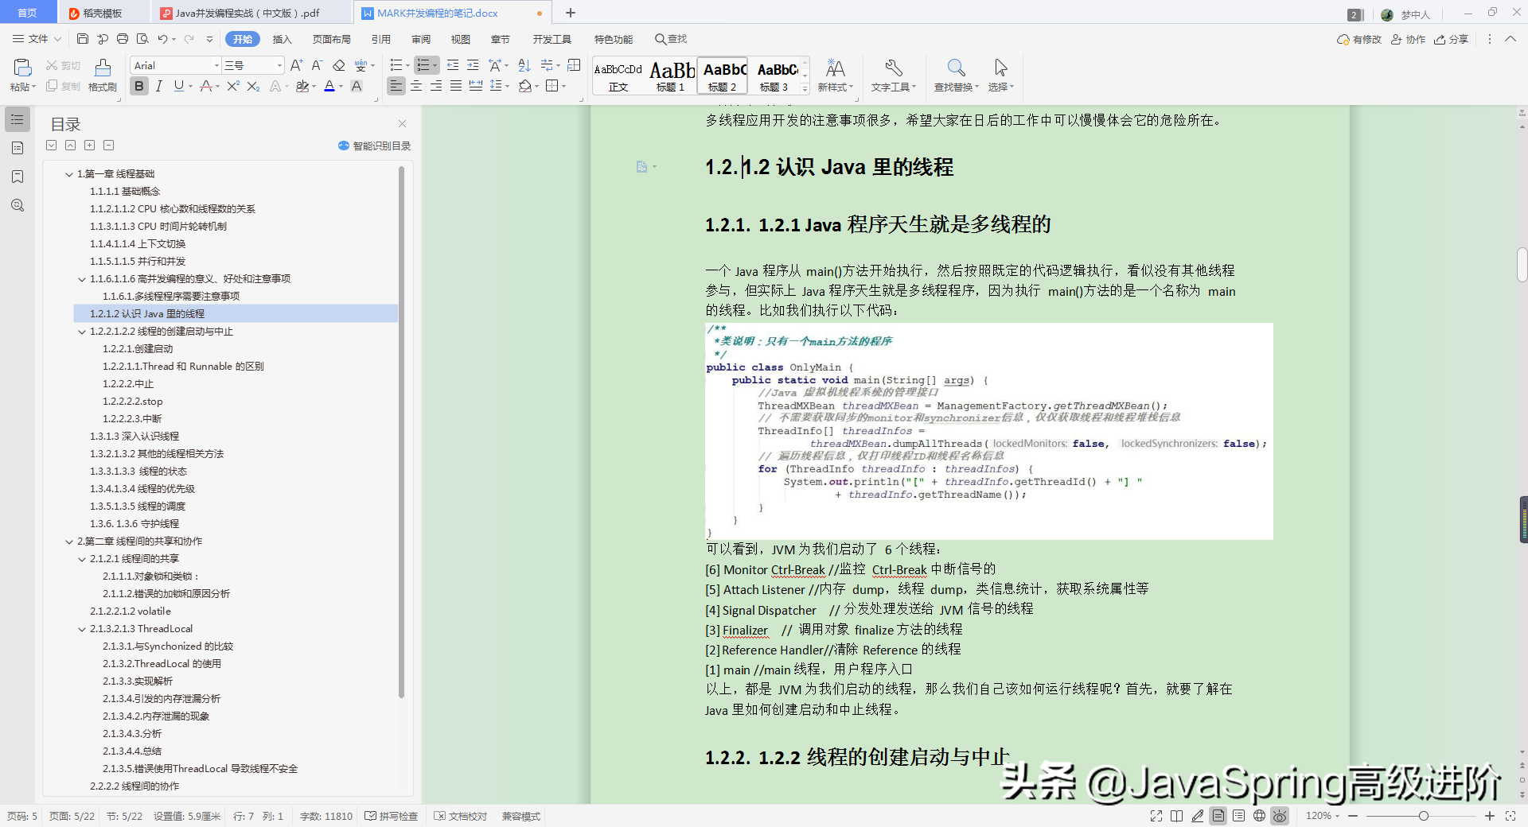Apply Subscript formatting
Screen dimensions: 1528x827
point(253,86)
